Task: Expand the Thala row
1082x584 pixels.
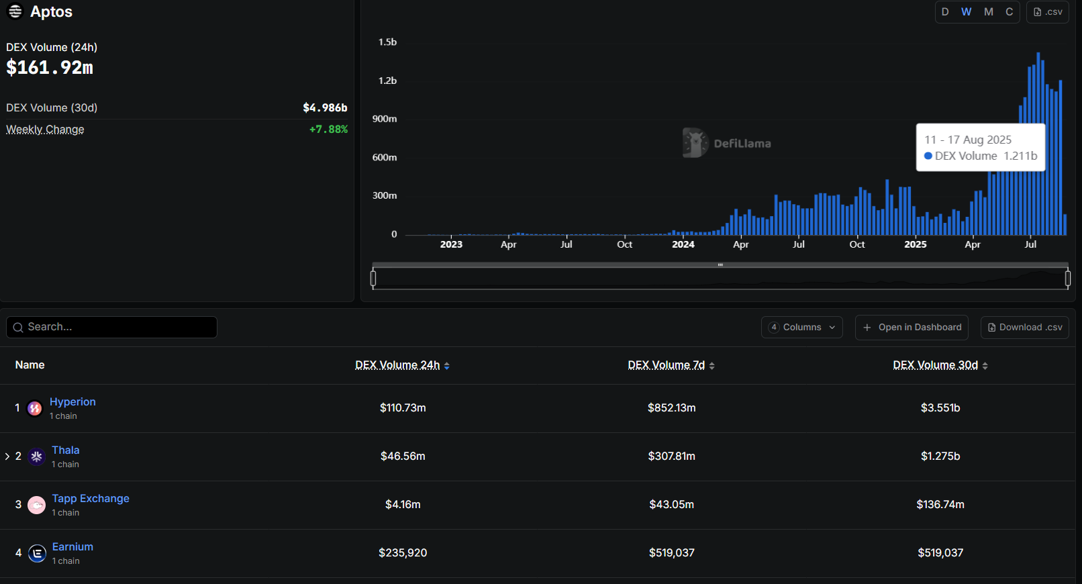Action: click(7, 456)
